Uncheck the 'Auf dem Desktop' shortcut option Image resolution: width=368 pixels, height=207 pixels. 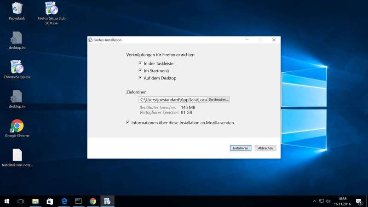click(x=140, y=78)
